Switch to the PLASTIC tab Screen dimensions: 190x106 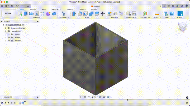[x=70, y=9]
